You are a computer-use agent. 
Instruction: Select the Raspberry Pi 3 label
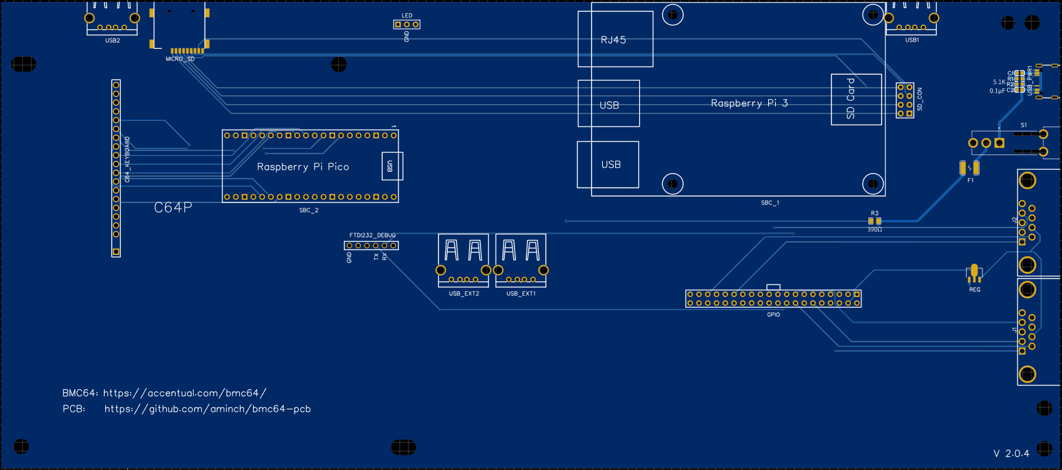click(749, 103)
